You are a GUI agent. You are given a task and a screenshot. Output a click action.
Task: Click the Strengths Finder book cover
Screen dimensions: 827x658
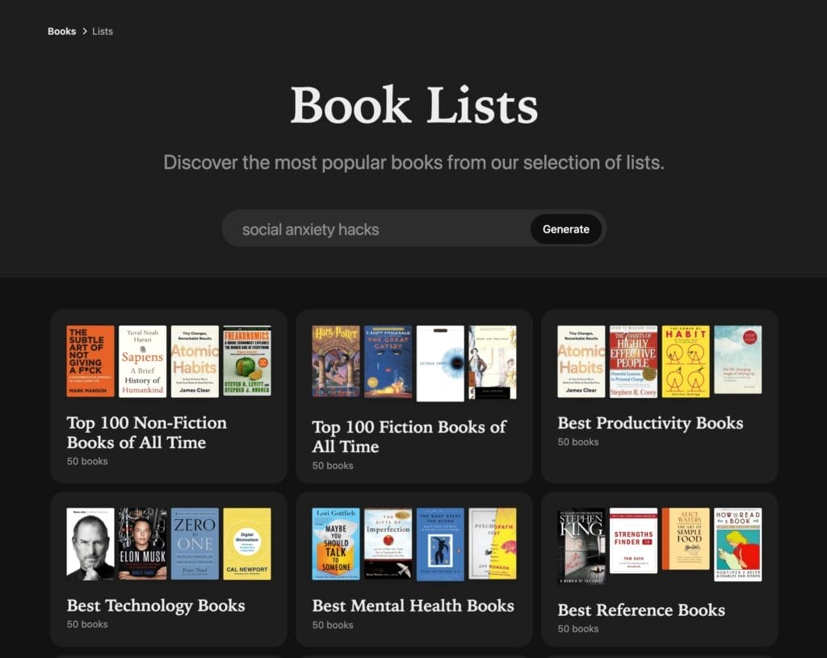(x=633, y=540)
